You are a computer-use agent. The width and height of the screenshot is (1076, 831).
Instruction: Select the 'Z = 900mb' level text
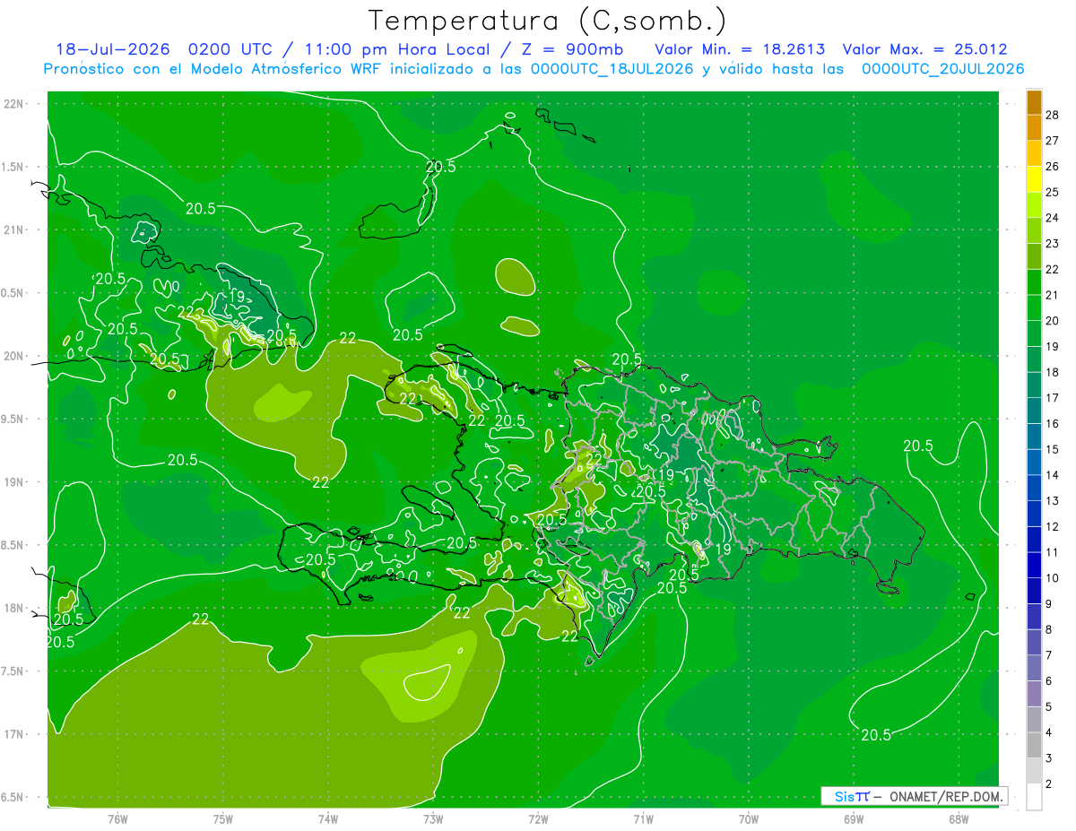[572, 49]
